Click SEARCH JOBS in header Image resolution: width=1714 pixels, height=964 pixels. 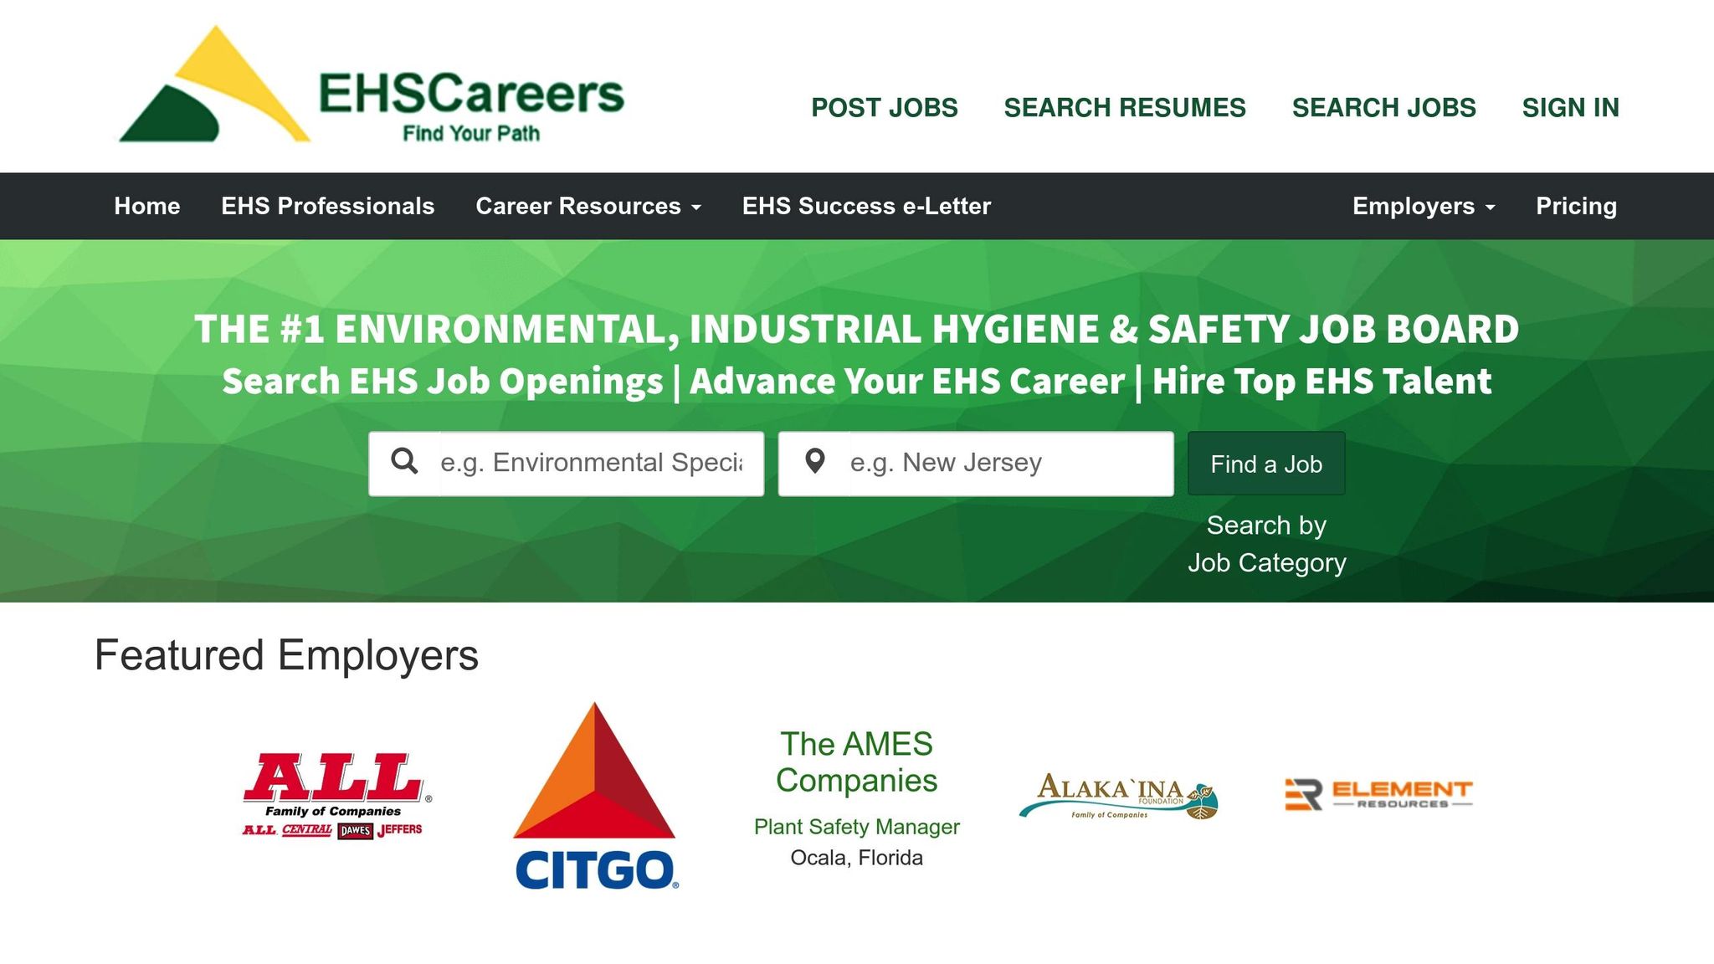pyautogui.click(x=1383, y=108)
